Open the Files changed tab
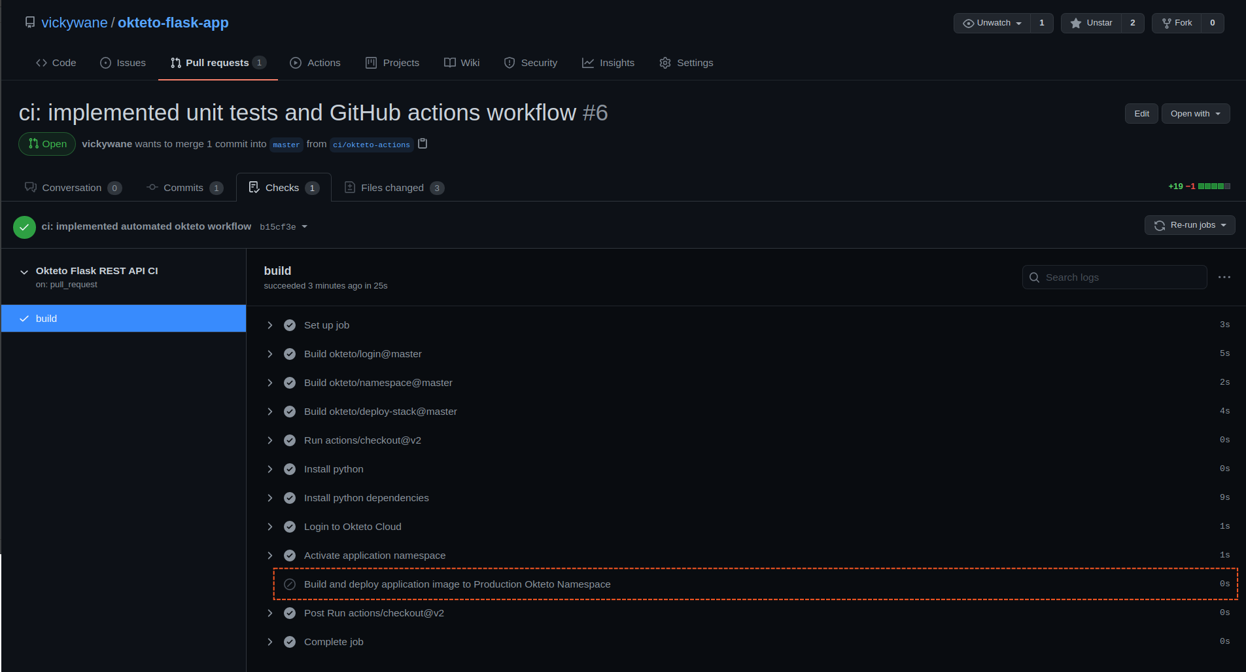This screenshot has width=1246, height=672. point(394,188)
